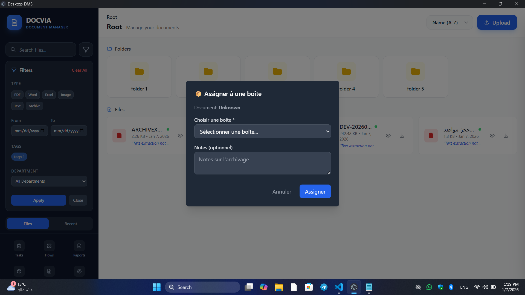Image resolution: width=525 pixels, height=295 pixels.
Task: Toggle the Archive type filter chip
Action: point(34,106)
